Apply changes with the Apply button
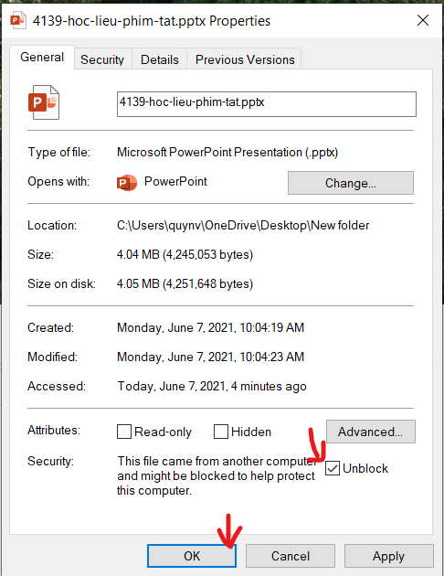444x576 pixels. 388,556
